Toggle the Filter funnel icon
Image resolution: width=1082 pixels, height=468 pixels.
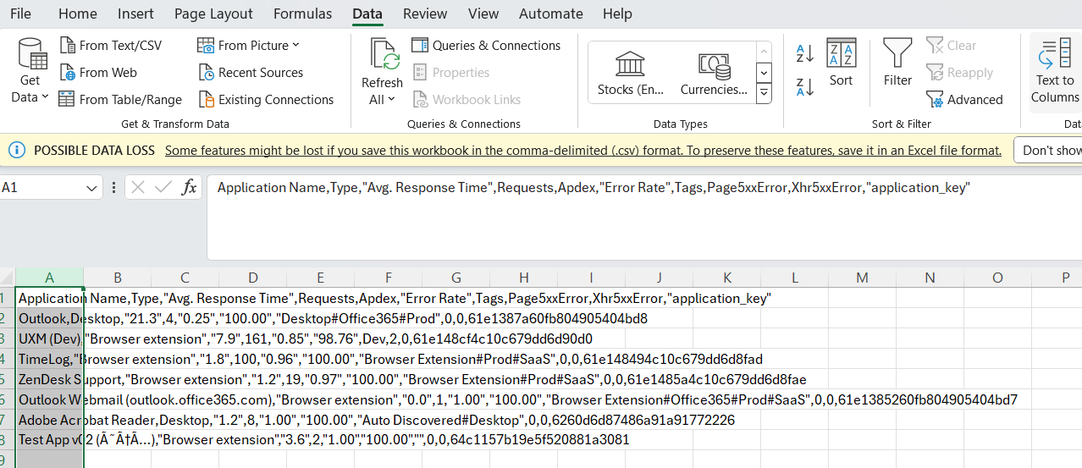897,63
